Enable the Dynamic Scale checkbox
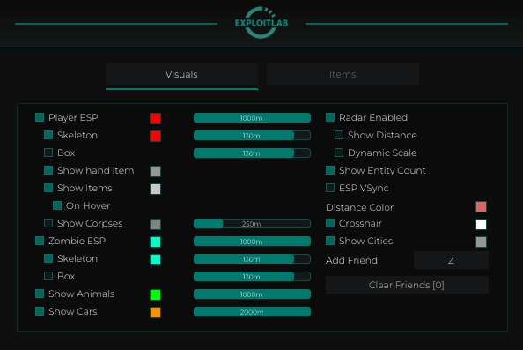 click(339, 153)
